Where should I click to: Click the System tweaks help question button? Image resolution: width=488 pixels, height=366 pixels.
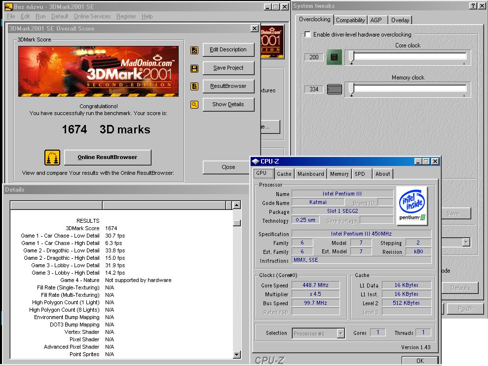click(x=473, y=6)
